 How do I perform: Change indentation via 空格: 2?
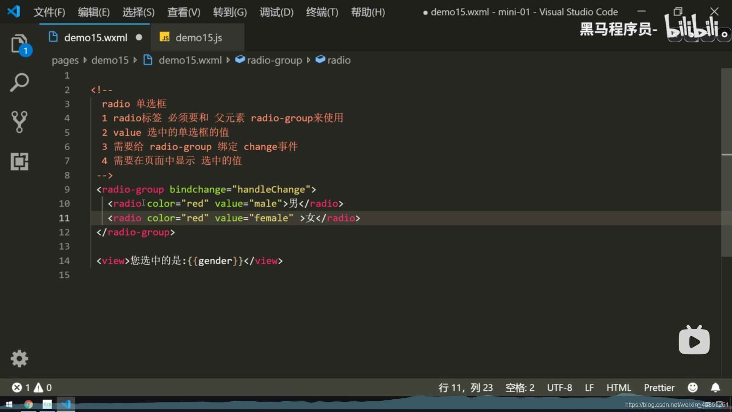[x=520, y=388]
